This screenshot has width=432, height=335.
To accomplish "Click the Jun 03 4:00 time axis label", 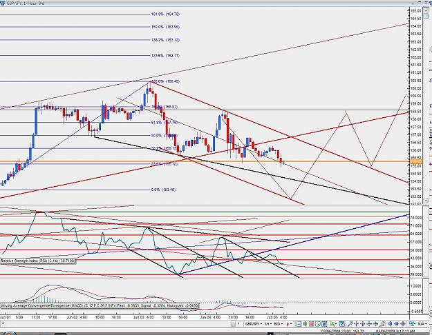I will tap(144, 317).
